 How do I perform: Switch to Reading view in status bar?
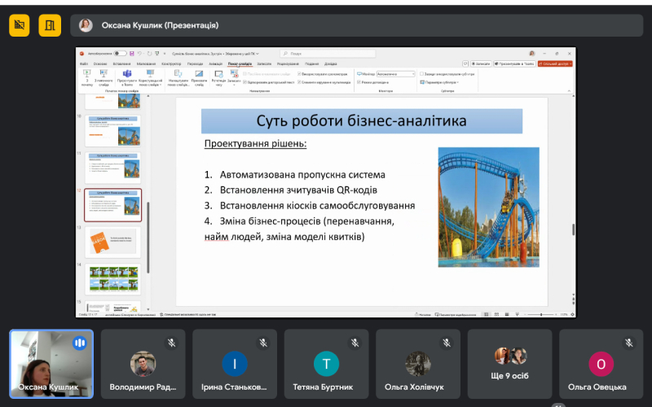(x=507, y=314)
